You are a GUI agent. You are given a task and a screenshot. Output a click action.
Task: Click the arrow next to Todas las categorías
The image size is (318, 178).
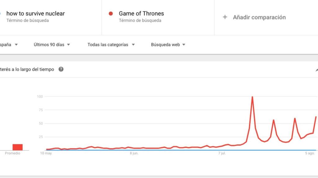[x=133, y=44]
